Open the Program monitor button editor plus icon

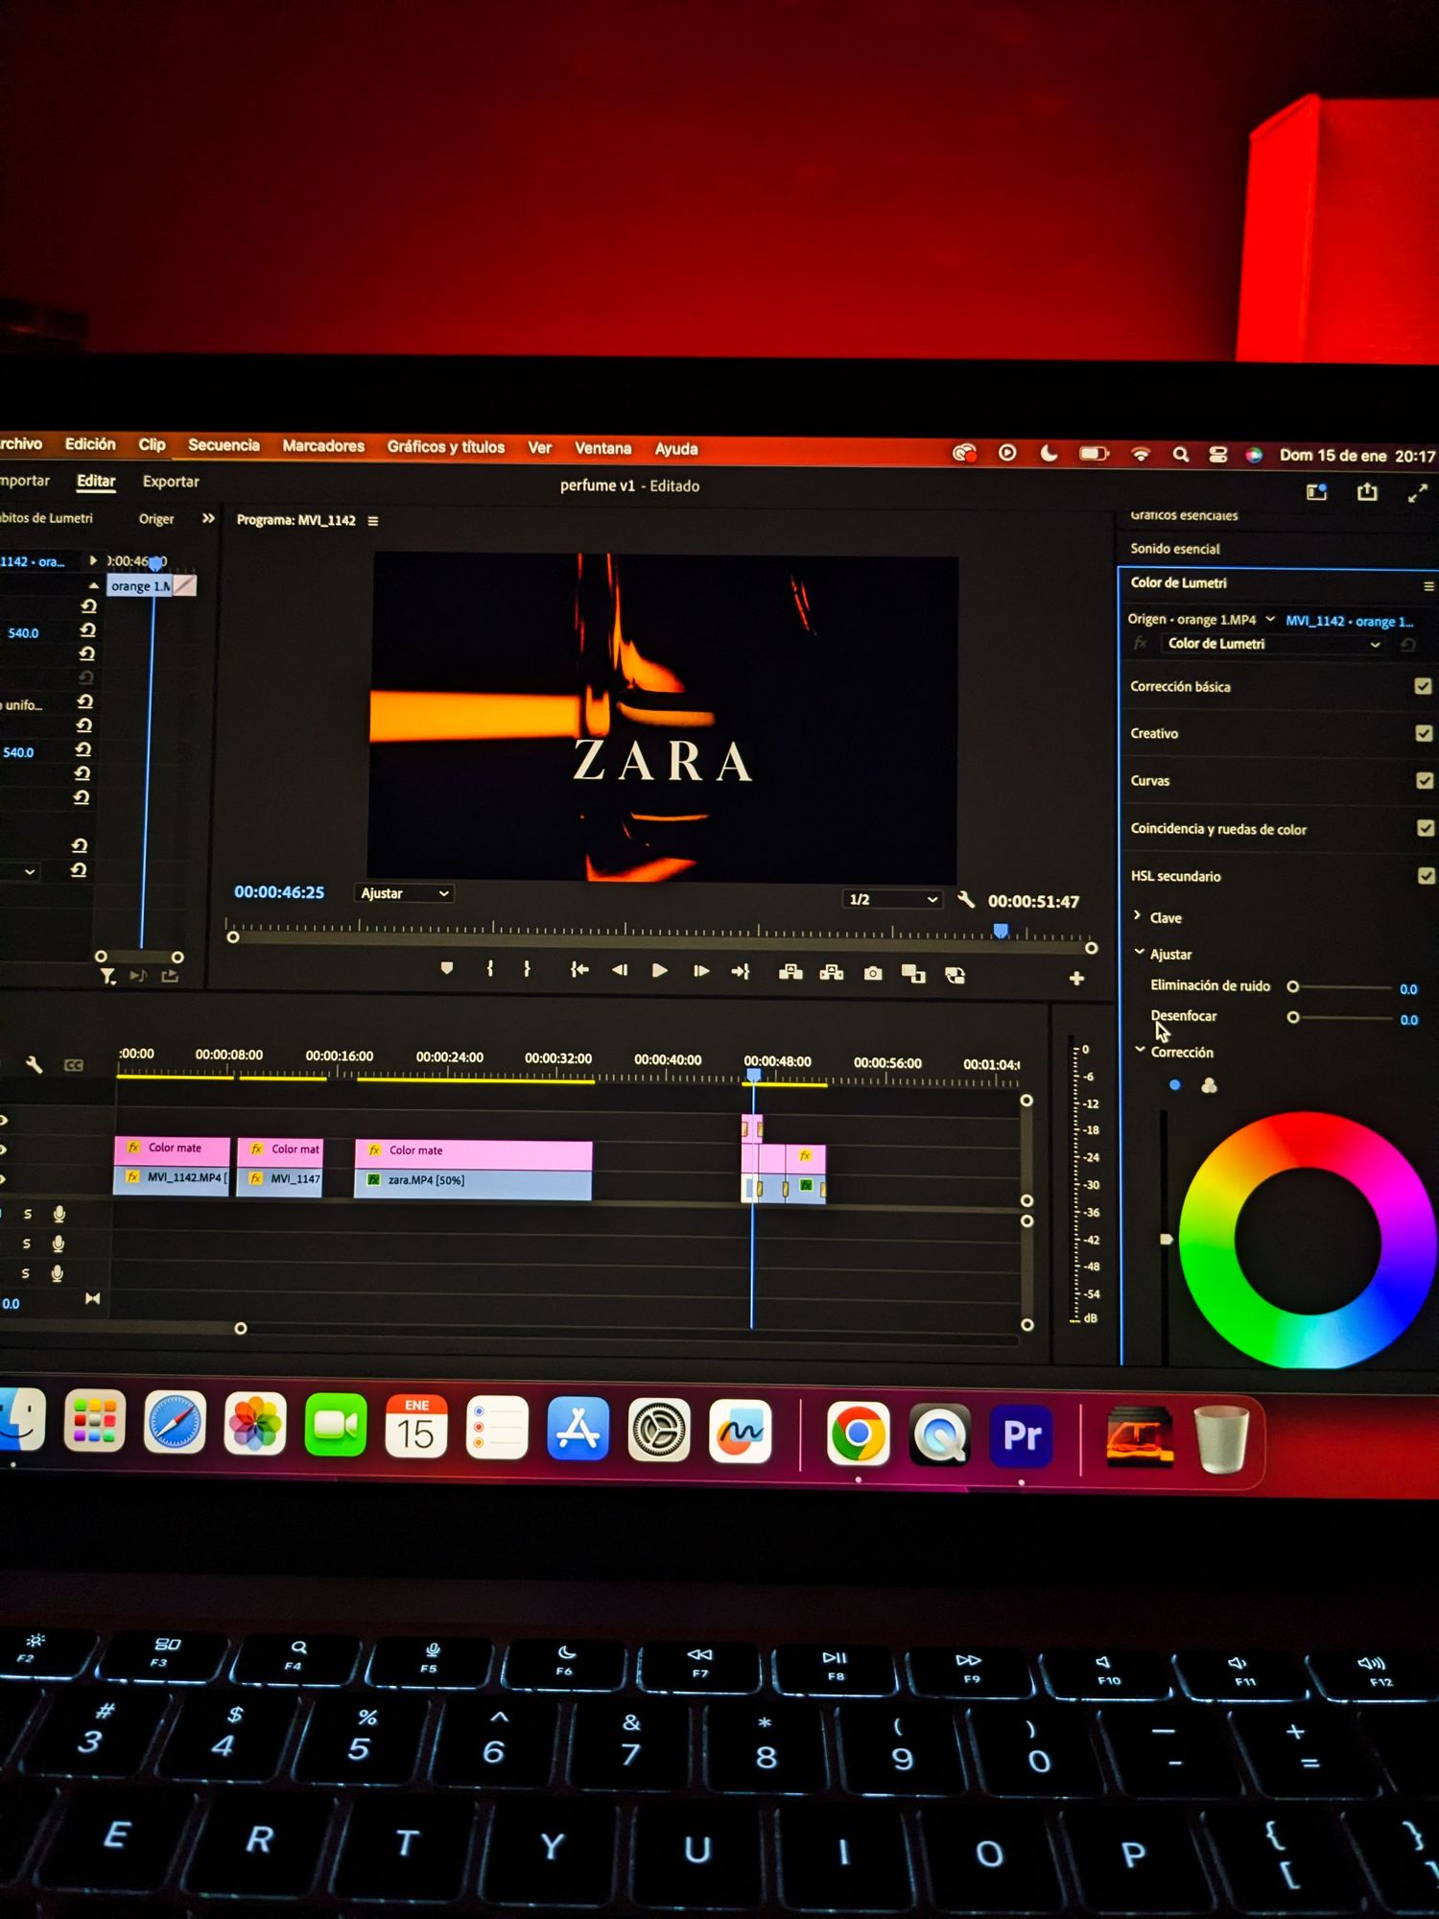(x=1076, y=978)
